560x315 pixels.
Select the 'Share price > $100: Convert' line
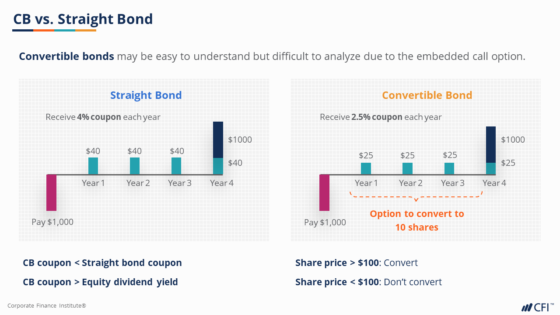(357, 263)
